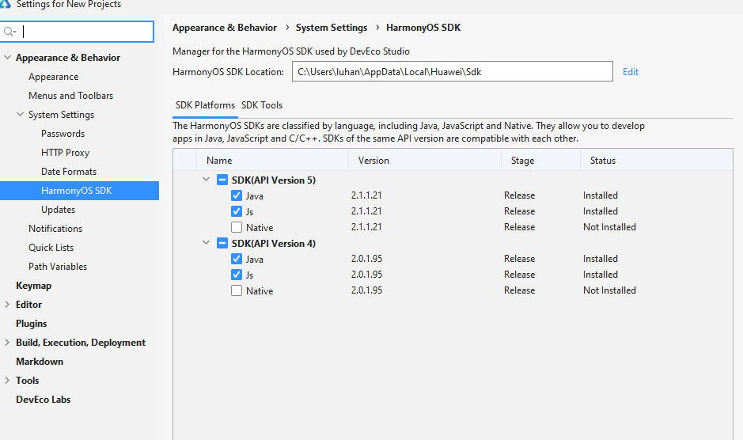This screenshot has height=440, width=743.
Task: Open Updates settings
Action: coord(58,210)
